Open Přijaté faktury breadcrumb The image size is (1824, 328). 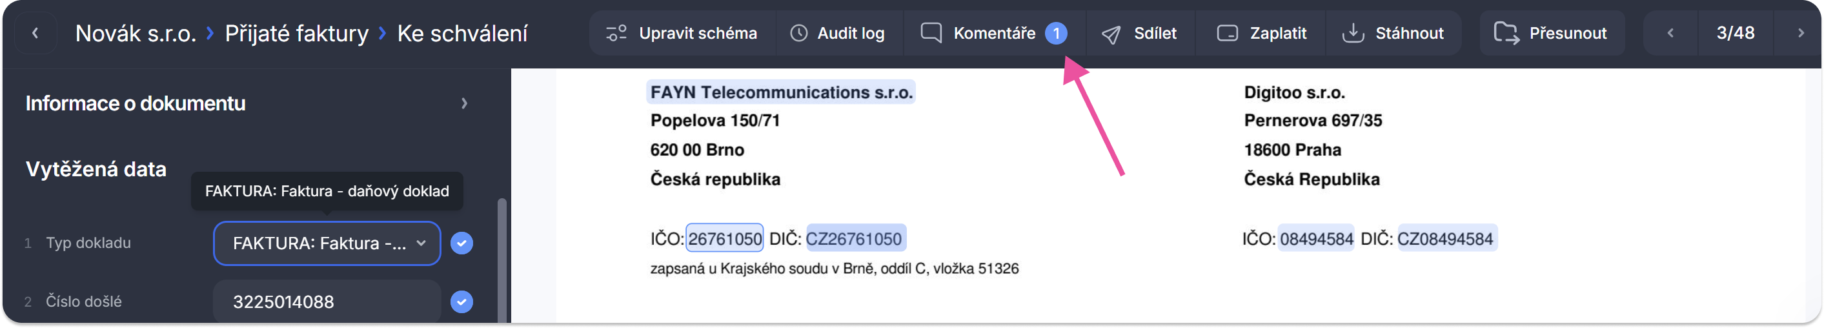(x=297, y=34)
